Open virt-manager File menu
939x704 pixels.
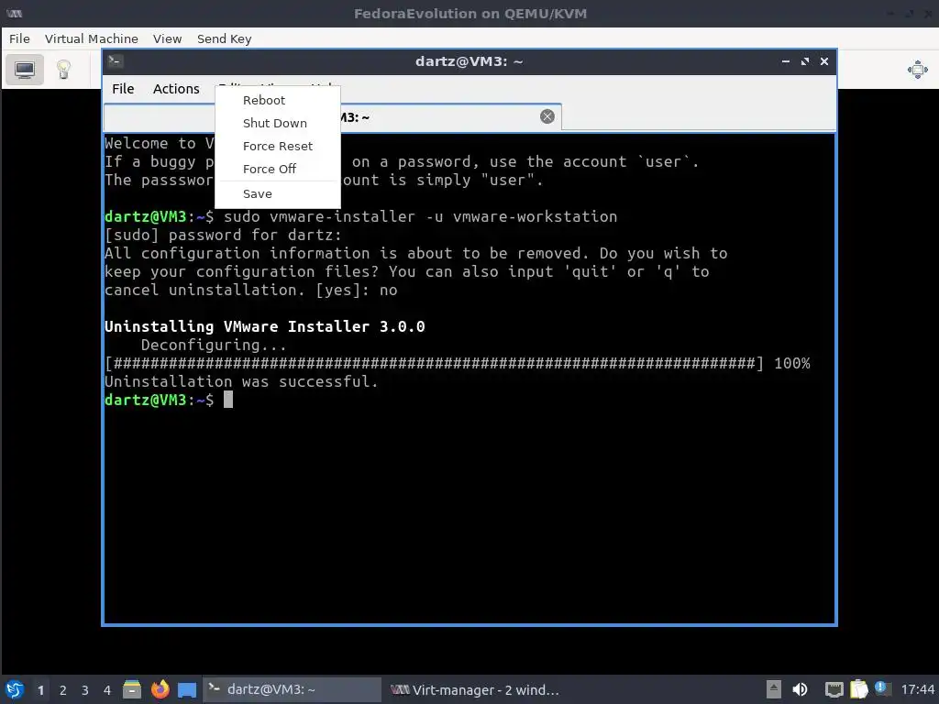(19, 38)
